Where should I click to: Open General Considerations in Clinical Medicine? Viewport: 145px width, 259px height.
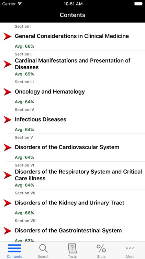[x=72, y=36]
